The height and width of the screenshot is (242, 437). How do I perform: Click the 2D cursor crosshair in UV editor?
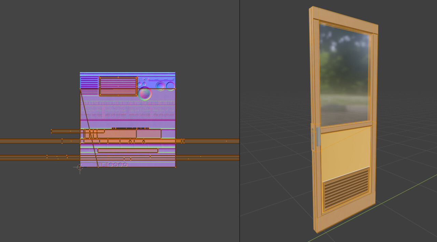coord(80,167)
